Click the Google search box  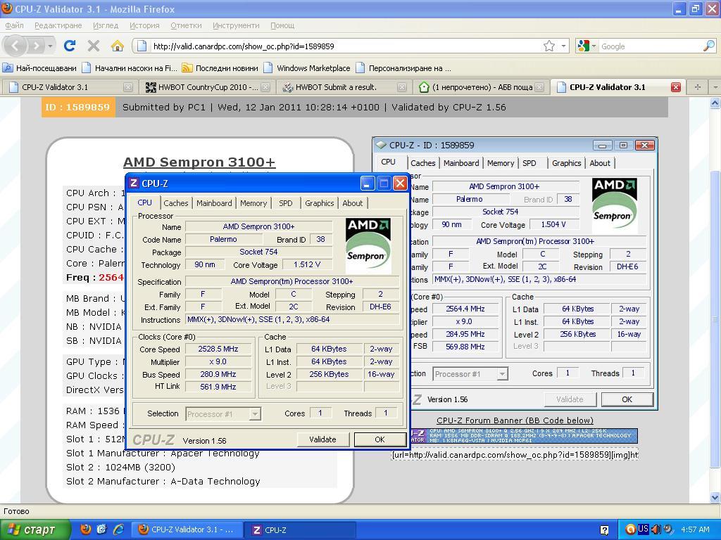650,46
